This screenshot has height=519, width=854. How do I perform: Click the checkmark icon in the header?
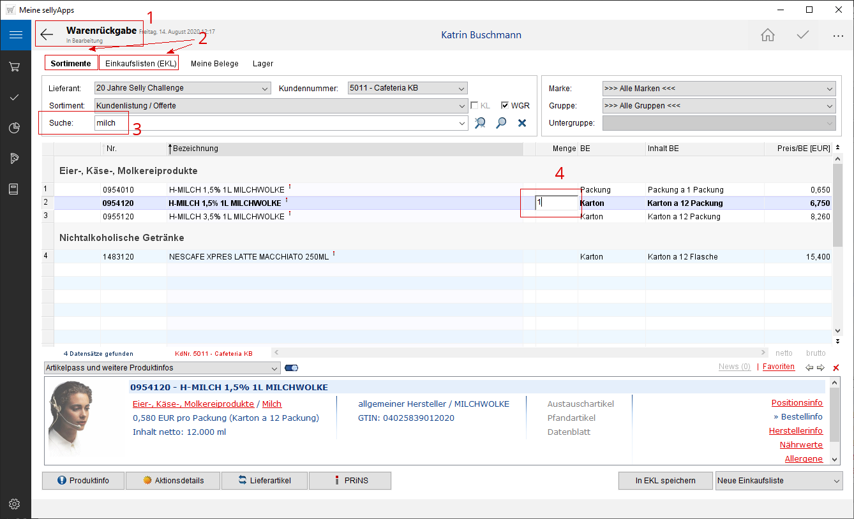803,35
